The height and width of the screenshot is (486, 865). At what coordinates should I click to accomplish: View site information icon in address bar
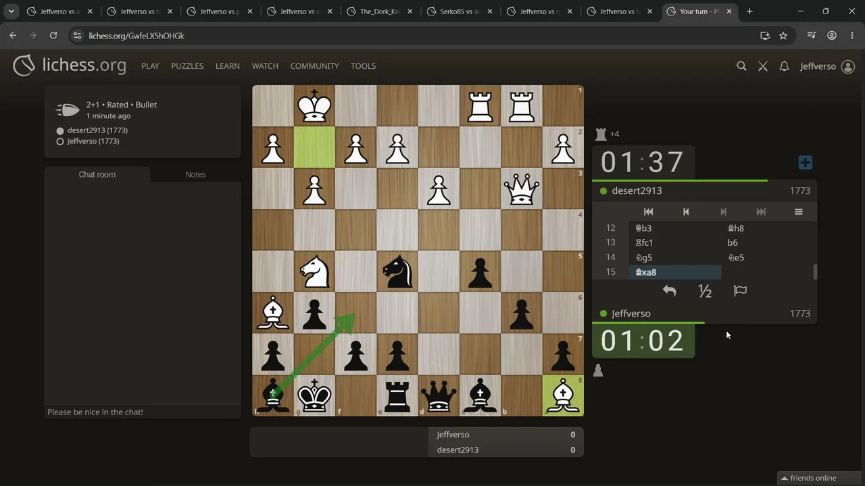(77, 36)
